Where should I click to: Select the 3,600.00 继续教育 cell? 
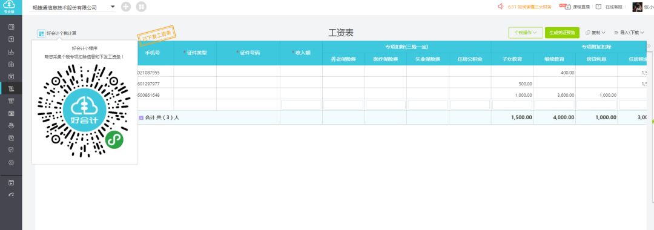554,95
